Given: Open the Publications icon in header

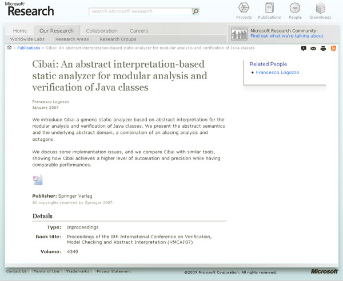Looking at the screenshot, I should pyautogui.click(x=269, y=11).
